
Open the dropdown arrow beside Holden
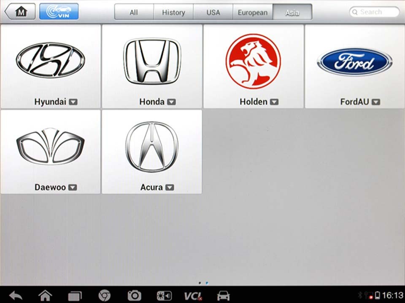274,102
